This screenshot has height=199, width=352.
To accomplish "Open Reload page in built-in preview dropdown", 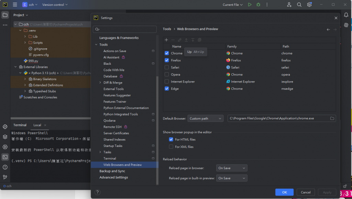I will [232, 178].
